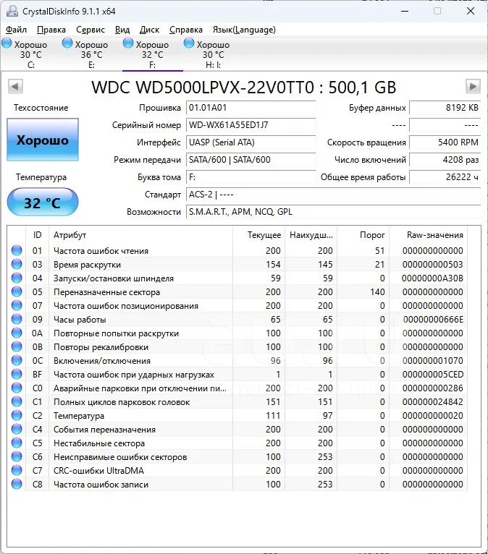The width and height of the screenshot is (488, 554).
Task: Click the buffer size value 8192 KB
Action: click(445, 108)
